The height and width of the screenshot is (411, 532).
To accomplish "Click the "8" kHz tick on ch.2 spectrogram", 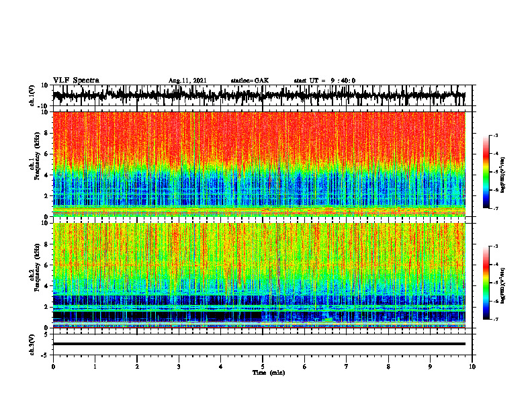I will [46, 244].
